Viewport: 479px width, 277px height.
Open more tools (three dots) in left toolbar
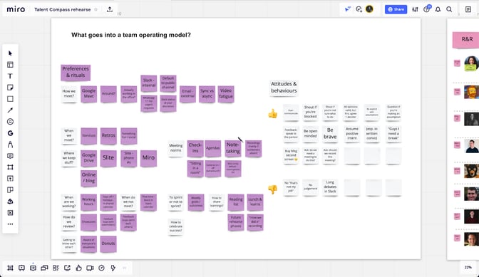(10, 224)
